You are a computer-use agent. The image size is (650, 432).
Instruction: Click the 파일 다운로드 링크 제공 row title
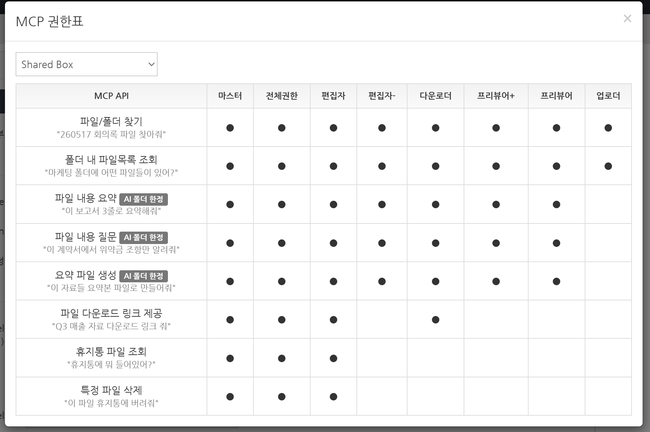(x=111, y=313)
